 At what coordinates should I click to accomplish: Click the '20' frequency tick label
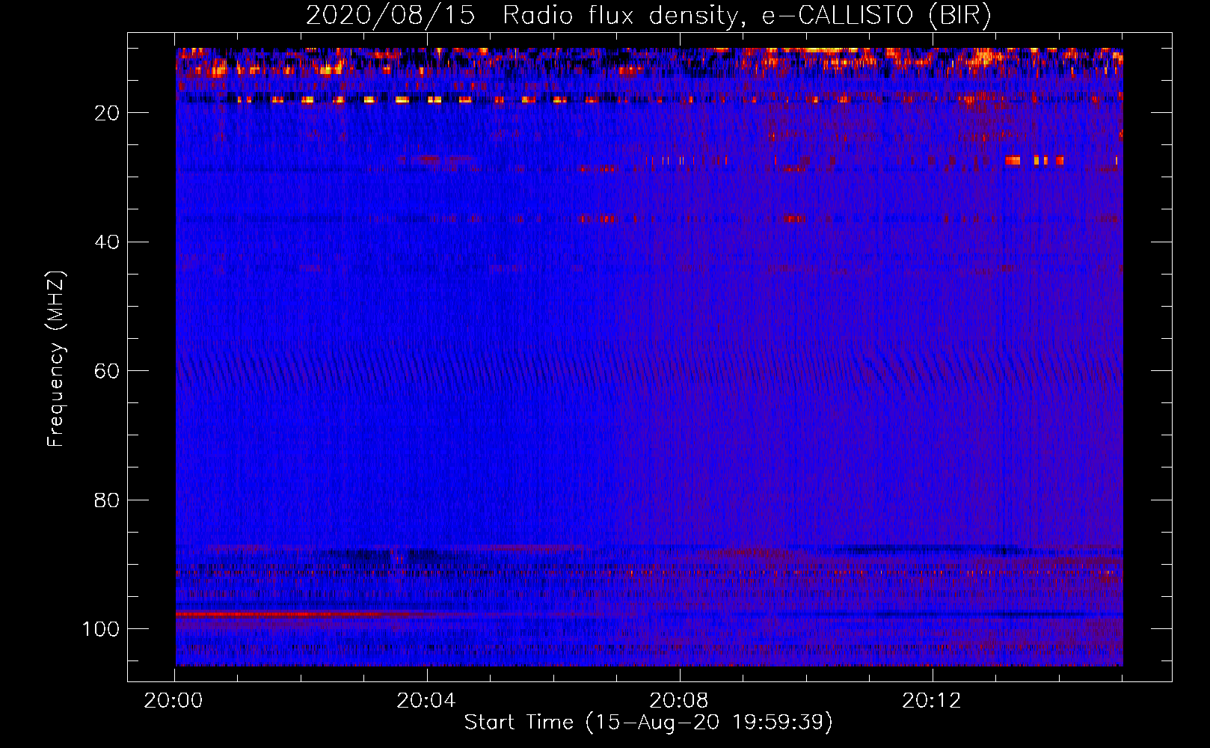(x=107, y=113)
